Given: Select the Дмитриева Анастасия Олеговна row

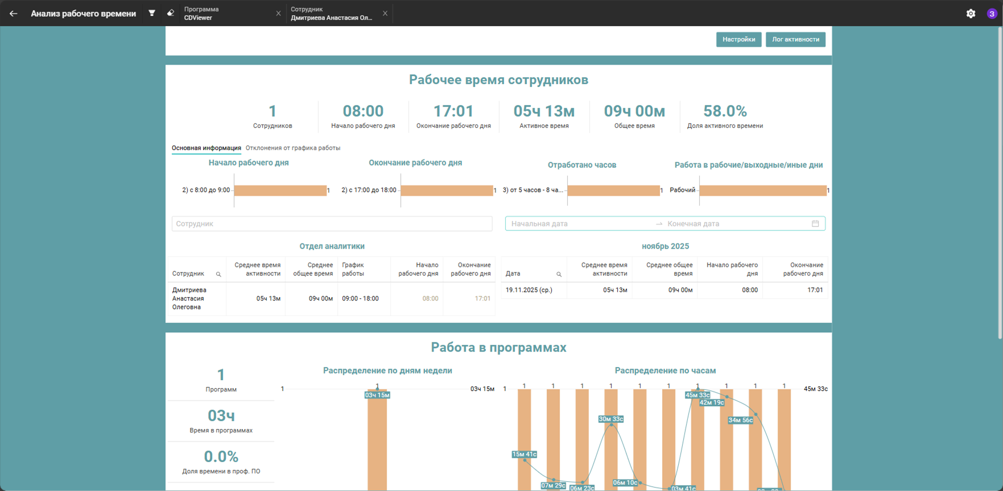Looking at the screenshot, I should point(332,299).
